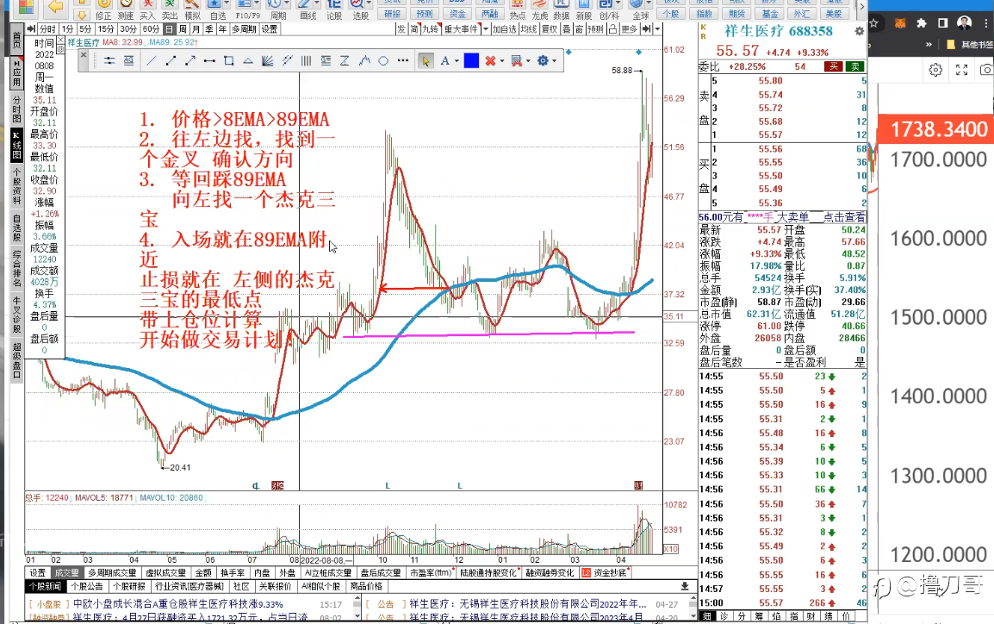Viewport: 994px width, 624px height.
Task: Expand the text tool dropdown arrow
Action: click(457, 61)
